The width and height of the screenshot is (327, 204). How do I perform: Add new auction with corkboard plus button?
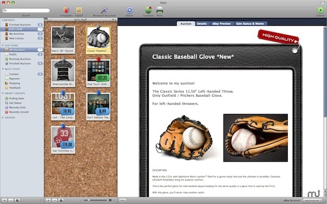click(48, 200)
